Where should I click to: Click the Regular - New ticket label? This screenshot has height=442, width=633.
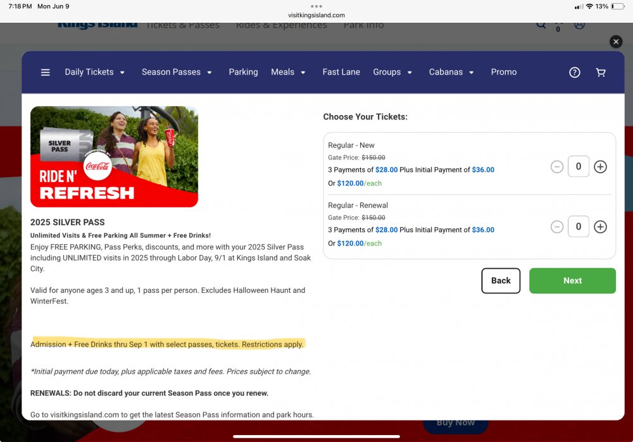pyautogui.click(x=351, y=145)
